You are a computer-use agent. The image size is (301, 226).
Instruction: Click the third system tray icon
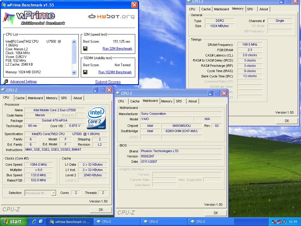click(x=284, y=222)
